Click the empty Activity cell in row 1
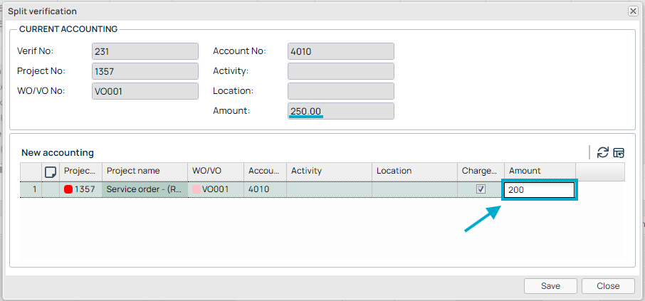 tap(329, 189)
